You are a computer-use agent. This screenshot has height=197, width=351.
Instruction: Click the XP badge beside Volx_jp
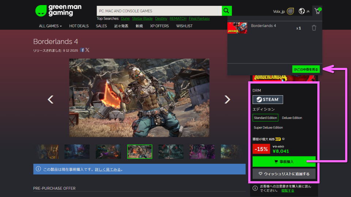click(290, 11)
